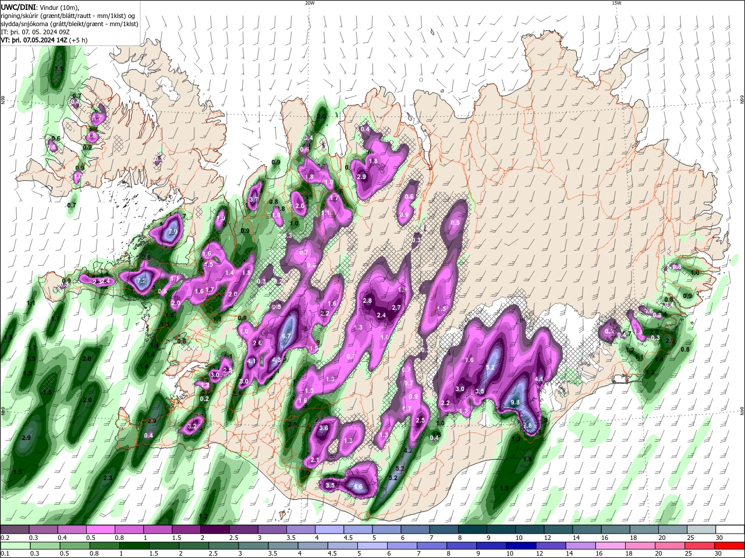This screenshot has width=745, height=558.
Task: Click the 6.7 precipitation value on the map
Action: 286,336
